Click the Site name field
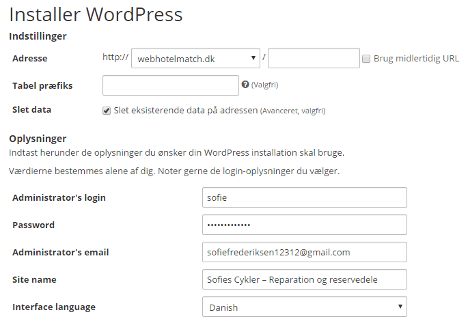 305,279
